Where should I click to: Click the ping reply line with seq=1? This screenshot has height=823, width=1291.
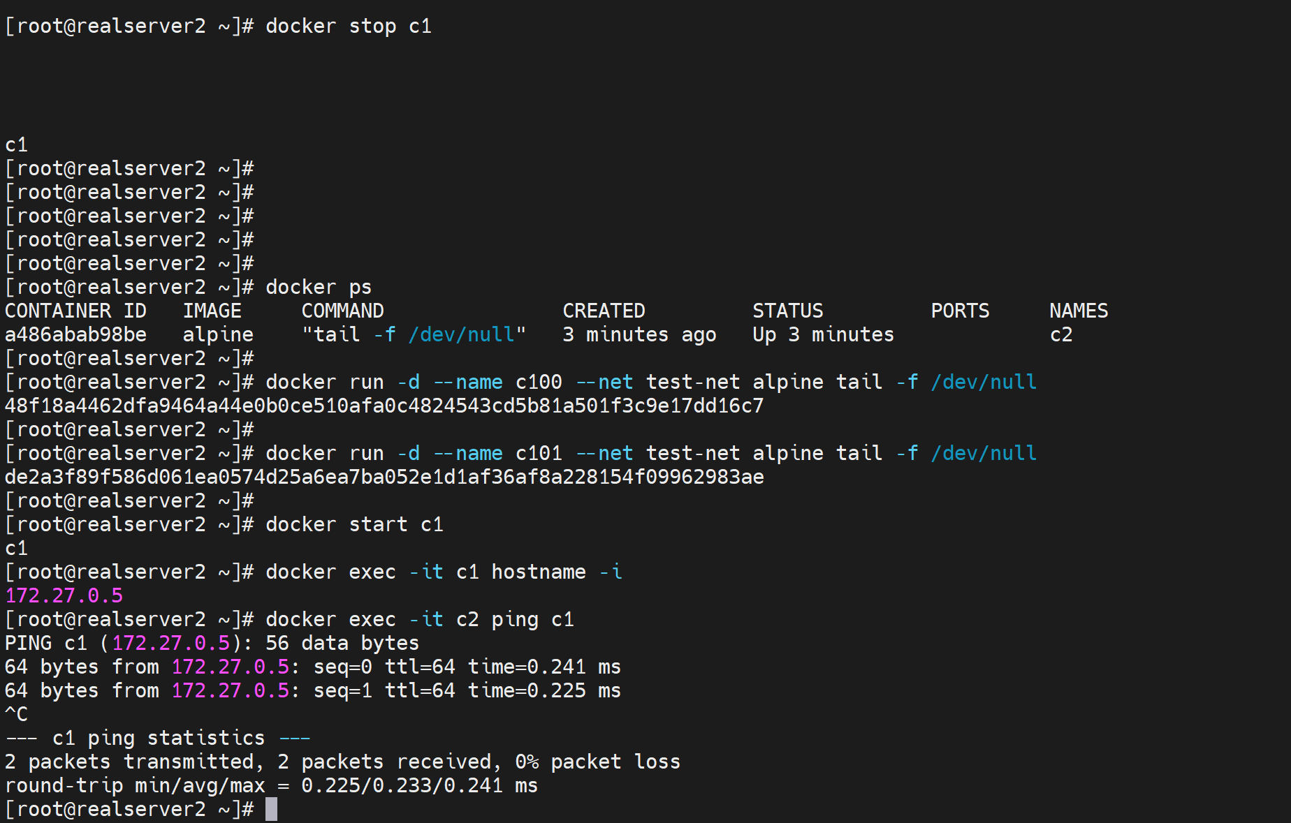click(312, 691)
